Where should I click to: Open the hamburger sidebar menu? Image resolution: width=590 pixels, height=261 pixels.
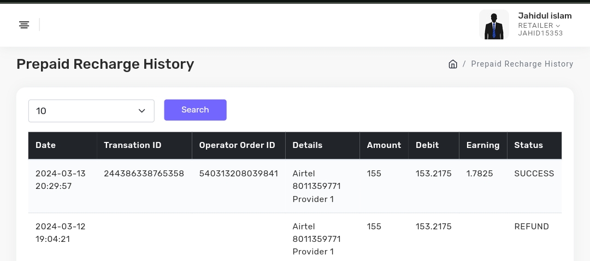(x=24, y=25)
